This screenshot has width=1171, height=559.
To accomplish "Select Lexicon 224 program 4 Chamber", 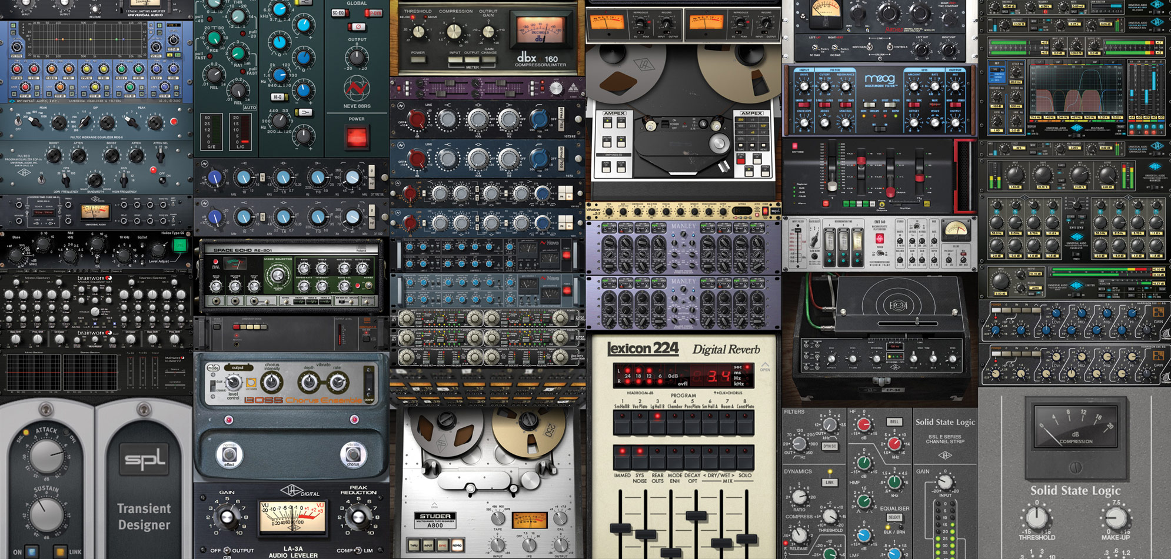I will (675, 423).
